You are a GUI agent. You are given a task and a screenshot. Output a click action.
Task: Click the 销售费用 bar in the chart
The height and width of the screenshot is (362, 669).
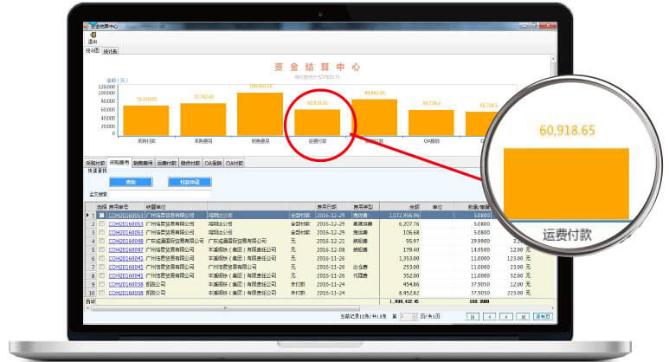pyautogui.click(x=260, y=114)
